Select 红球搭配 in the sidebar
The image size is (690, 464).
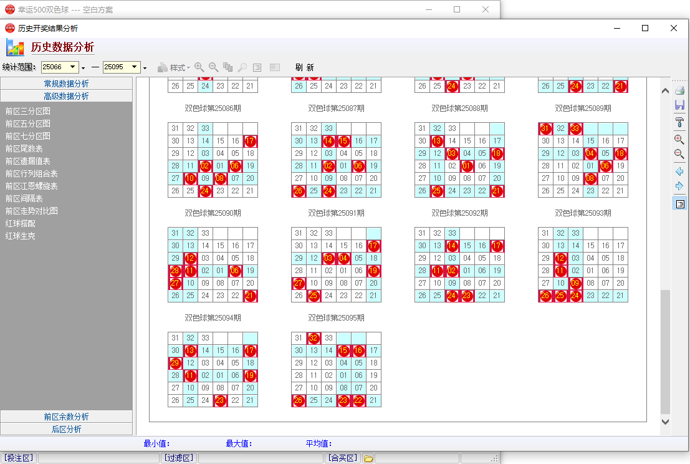coord(21,223)
